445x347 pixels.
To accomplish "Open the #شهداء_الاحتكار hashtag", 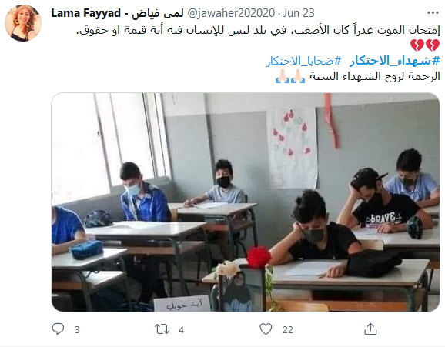I will [395, 61].
